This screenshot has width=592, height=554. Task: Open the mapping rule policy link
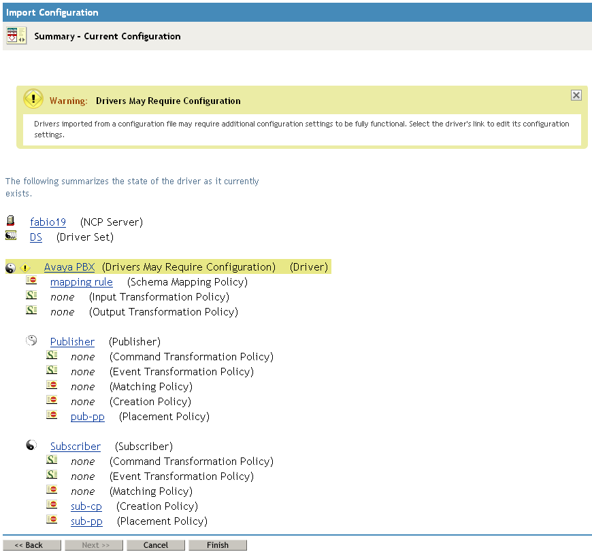click(x=82, y=282)
